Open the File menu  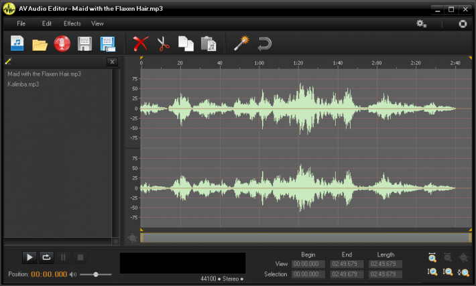tap(21, 23)
